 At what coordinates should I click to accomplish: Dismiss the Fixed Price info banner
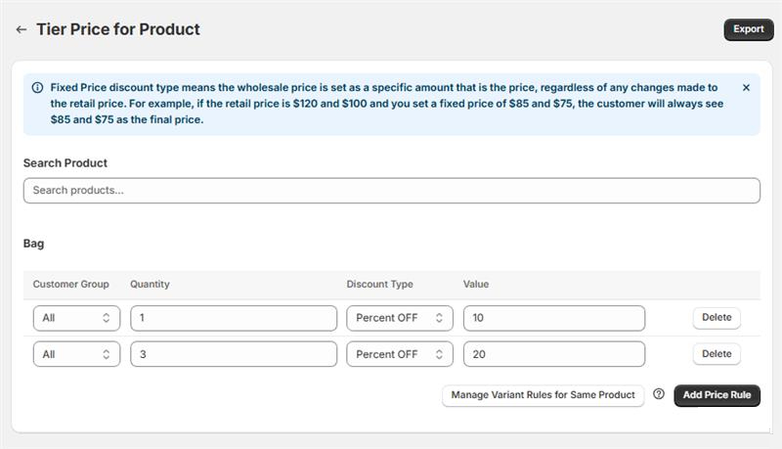pyautogui.click(x=746, y=88)
